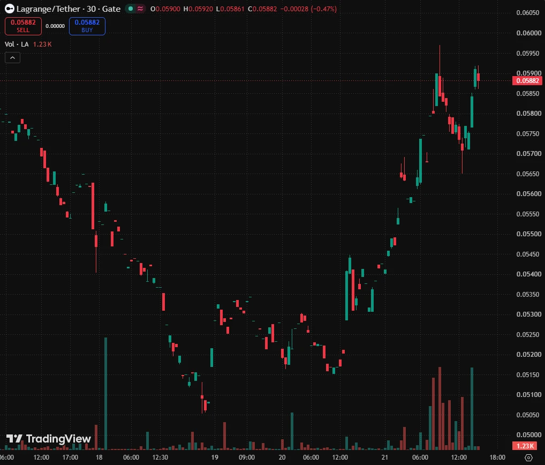Click the 0.00000 spread value

tap(55, 26)
